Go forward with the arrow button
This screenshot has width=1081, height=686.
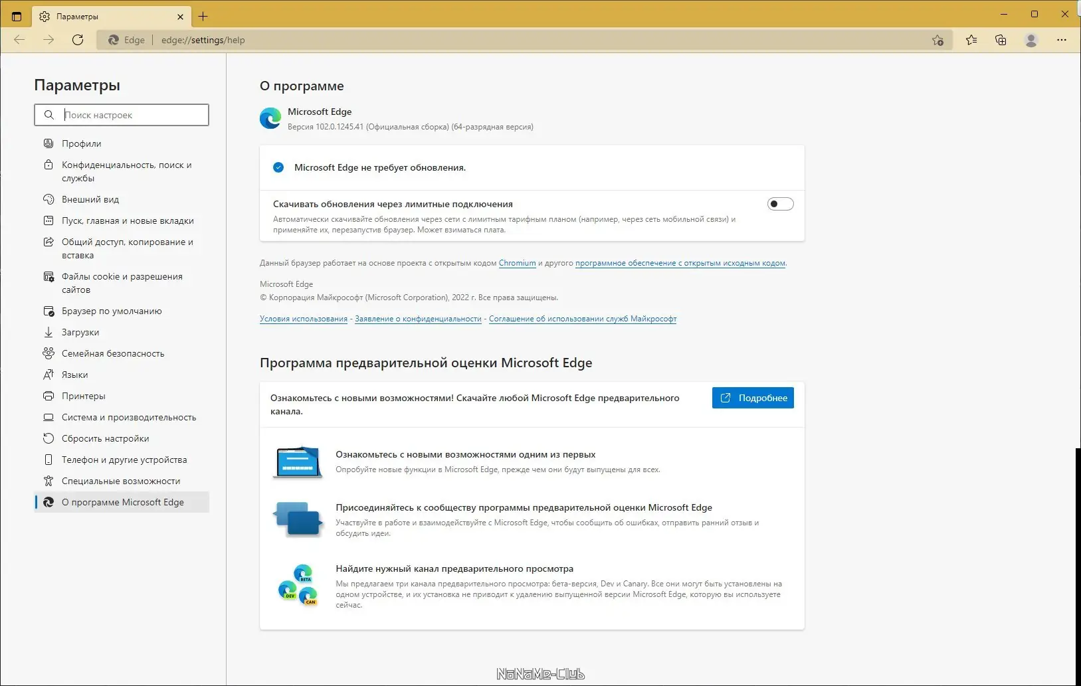tap(49, 40)
